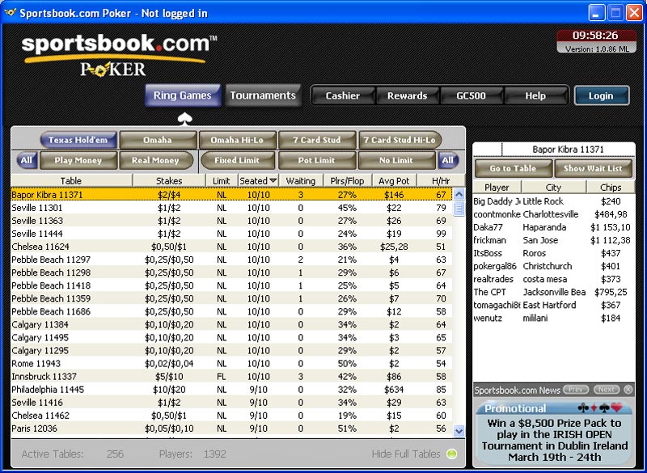
Task: Open the 7 Card Stud Hi-Lo tab
Action: [400, 140]
